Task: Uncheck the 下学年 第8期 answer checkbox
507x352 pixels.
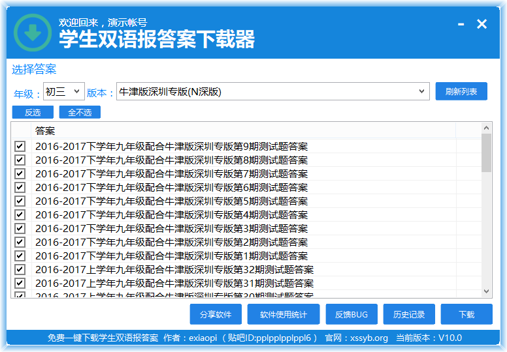Action: [20, 160]
